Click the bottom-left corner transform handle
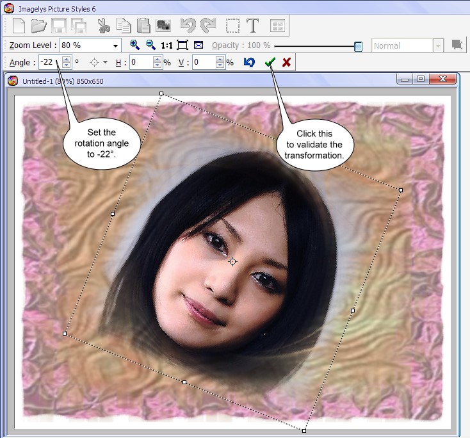 click(x=65, y=334)
